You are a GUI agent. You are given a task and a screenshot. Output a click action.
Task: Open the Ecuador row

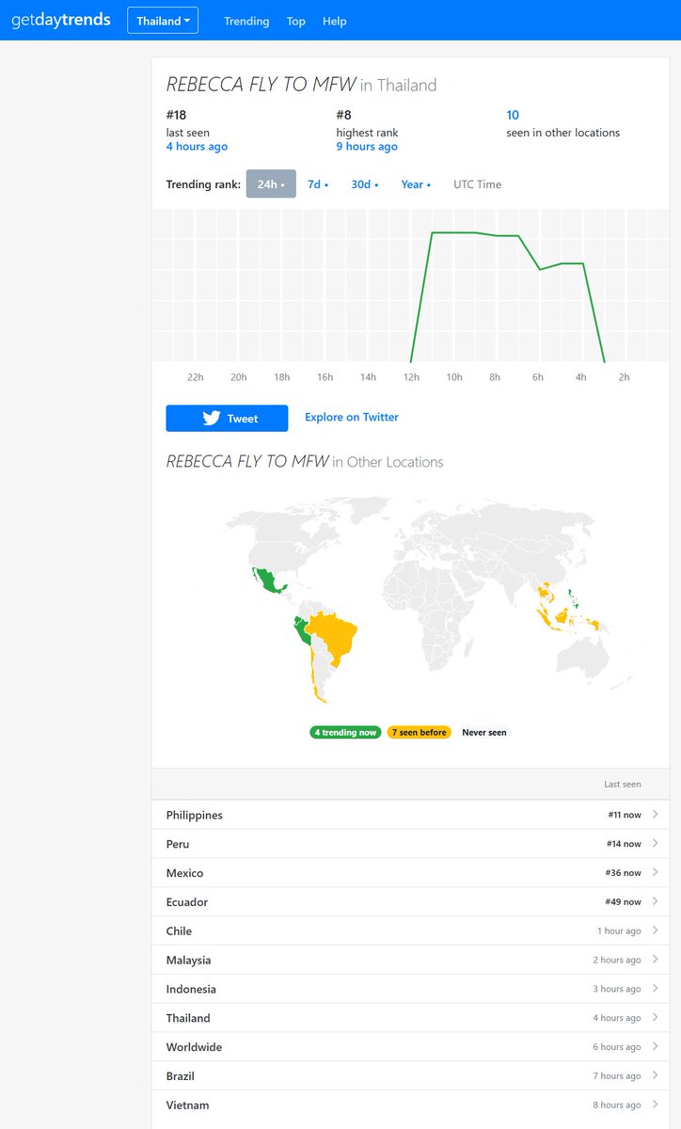click(410, 902)
